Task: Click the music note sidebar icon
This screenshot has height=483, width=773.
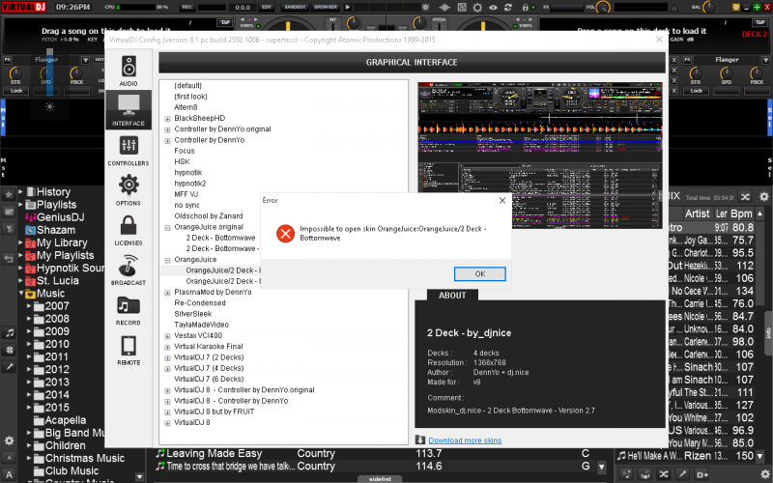Action: click(9, 332)
